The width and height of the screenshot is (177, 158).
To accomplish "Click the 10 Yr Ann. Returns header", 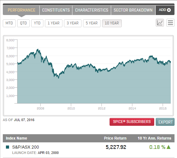I will 155,138.
